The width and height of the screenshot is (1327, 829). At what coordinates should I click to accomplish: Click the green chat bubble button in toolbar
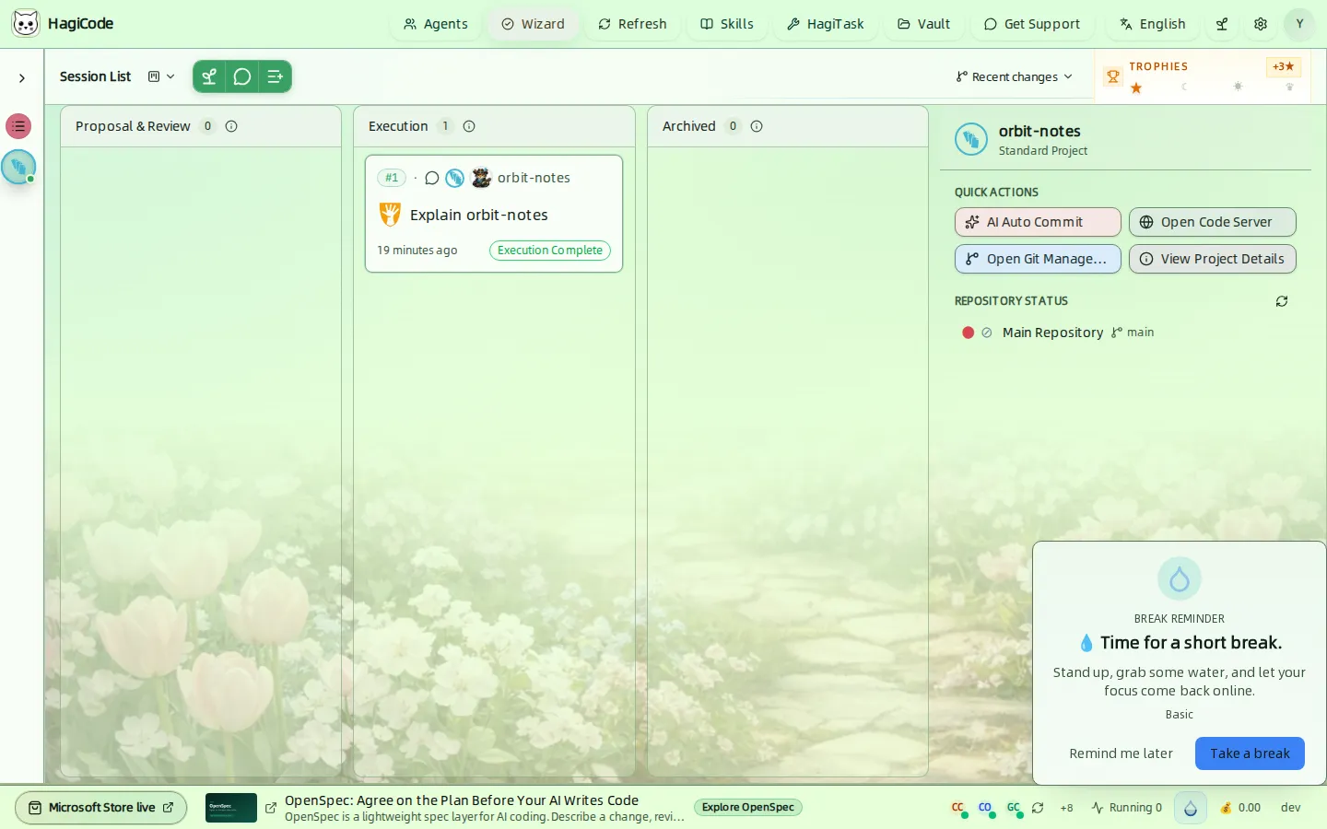click(x=242, y=76)
